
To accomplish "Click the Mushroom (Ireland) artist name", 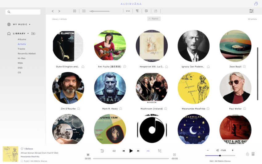I will click(152, 109).
